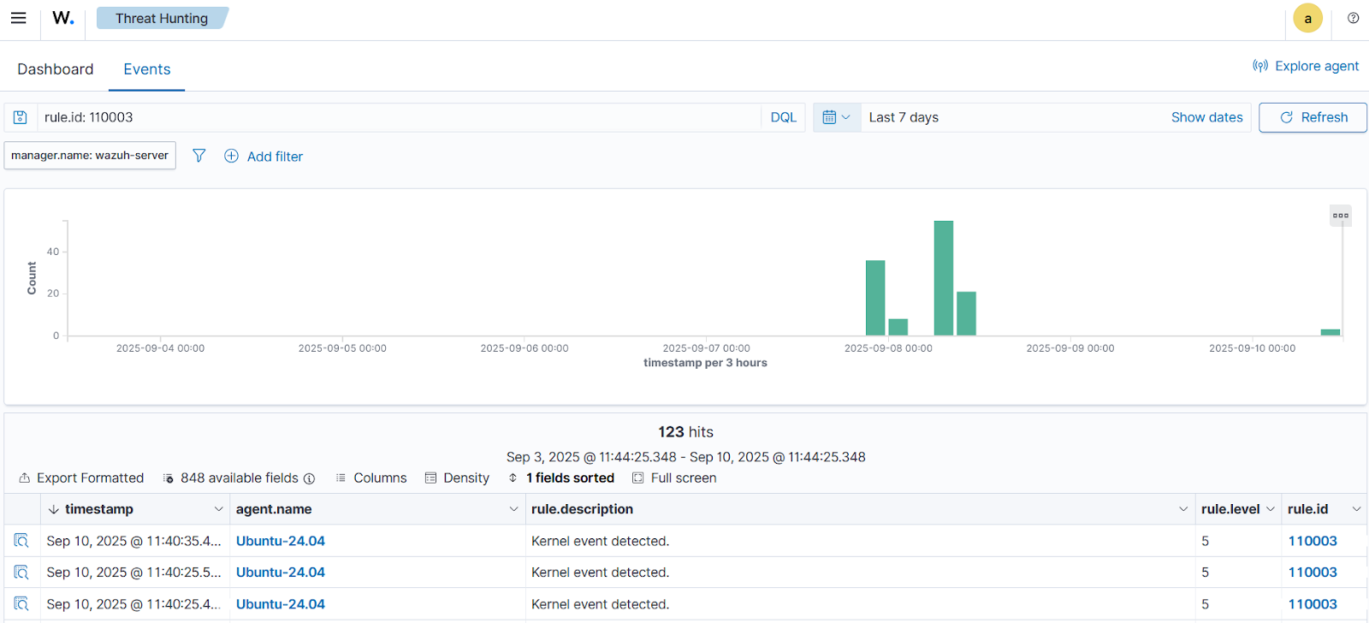Click the Refresh button
This screenshot has height=623, width=1369.
pyautogui.click(x=1313, y=117)
